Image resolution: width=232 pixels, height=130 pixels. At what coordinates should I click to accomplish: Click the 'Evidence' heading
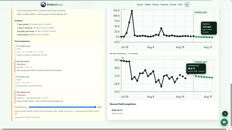coord(19,21)
